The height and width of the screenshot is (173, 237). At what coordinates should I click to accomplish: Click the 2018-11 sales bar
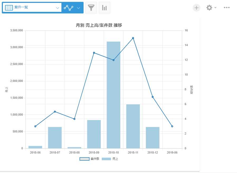(x=133, y=126)
